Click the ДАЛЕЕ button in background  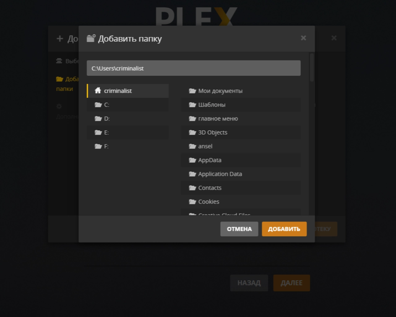tap(292, 283)
